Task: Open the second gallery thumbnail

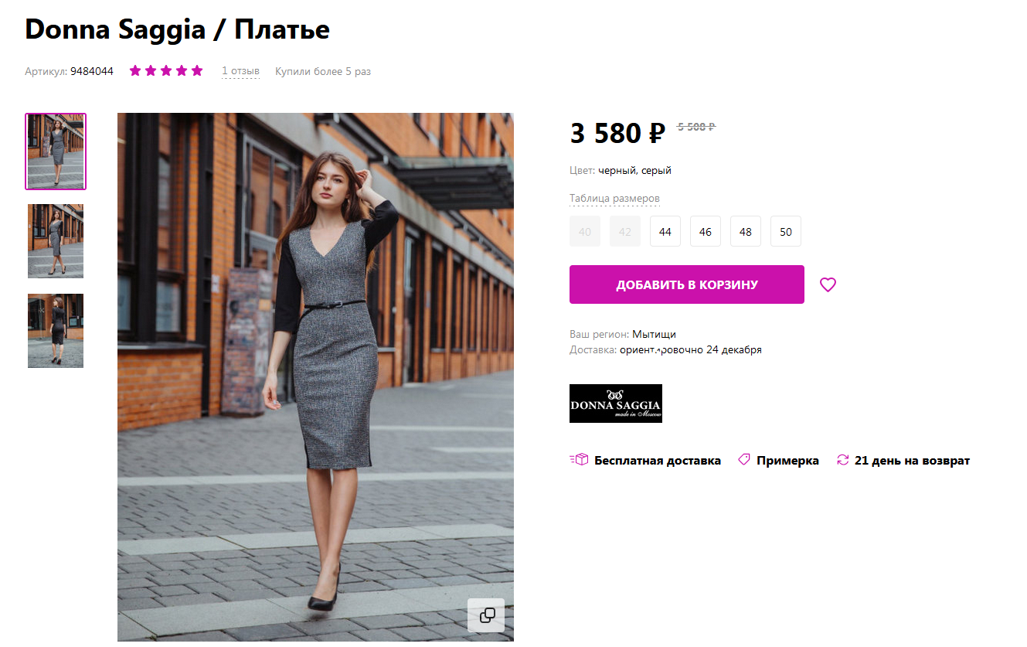Action: coord(55,241)
